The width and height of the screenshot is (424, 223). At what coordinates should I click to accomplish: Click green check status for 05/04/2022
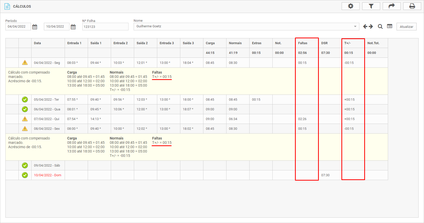[x=25, y=99]
